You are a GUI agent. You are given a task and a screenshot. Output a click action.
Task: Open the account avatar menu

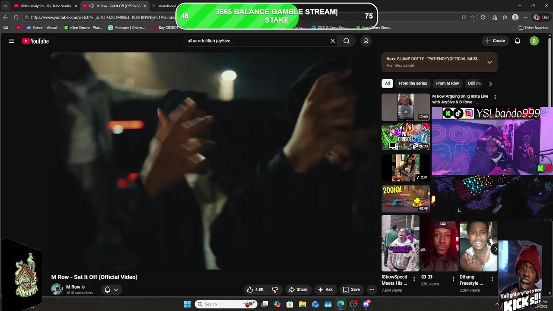(534, 41)
